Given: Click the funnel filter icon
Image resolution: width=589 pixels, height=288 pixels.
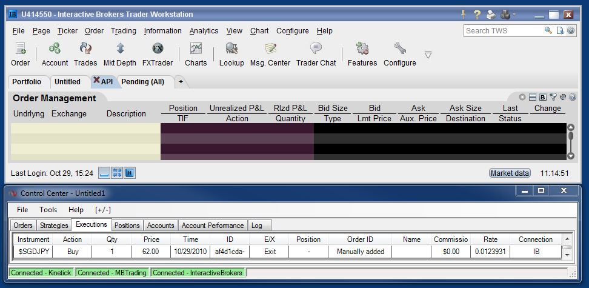Looking at the screenshot, I should click(553, 97).
